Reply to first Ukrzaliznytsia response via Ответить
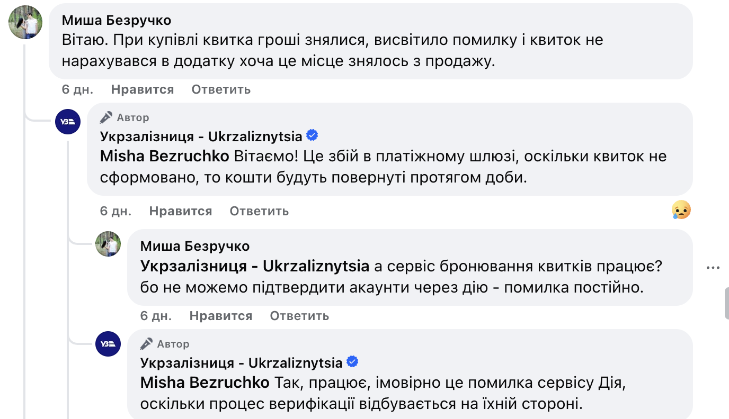The width and height of the screenshot is (729, 419). coord(259,211)
